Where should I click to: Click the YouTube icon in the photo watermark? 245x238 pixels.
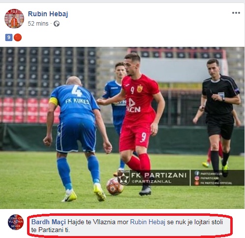tap(197, 183)
